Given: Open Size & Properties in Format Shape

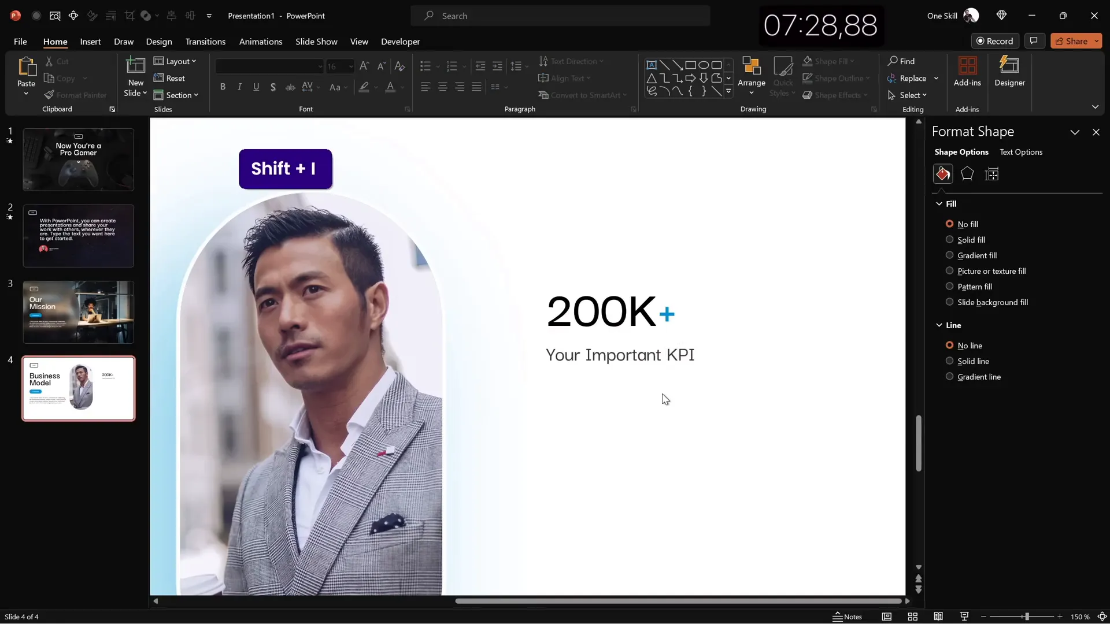Looking at the screenshot, I should click(x=992, y=174).
